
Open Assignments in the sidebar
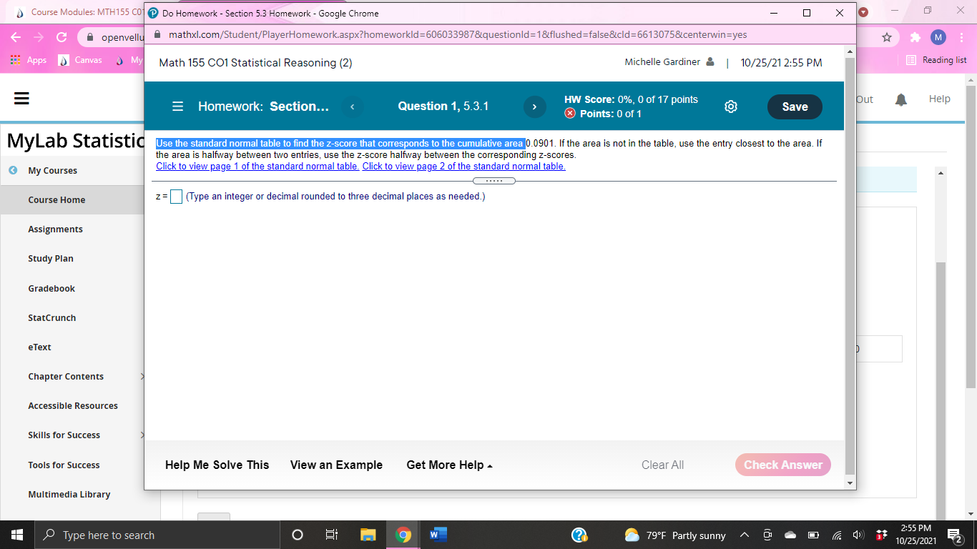pyautogui.click(x=55, y=229)
